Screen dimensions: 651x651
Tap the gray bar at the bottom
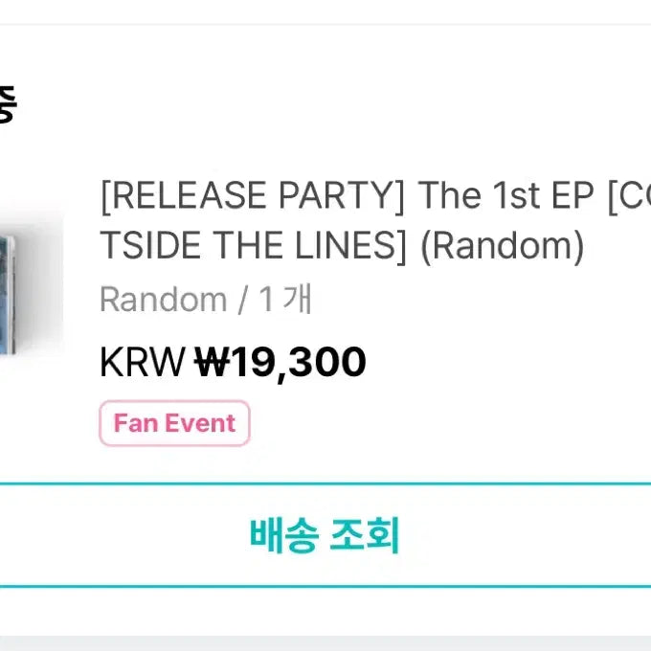[x=325, y=641]
